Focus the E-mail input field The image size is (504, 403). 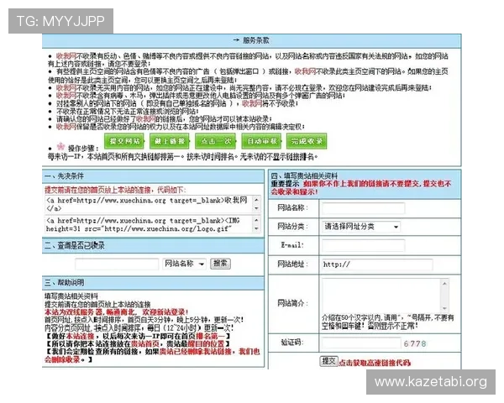[364, 245]
